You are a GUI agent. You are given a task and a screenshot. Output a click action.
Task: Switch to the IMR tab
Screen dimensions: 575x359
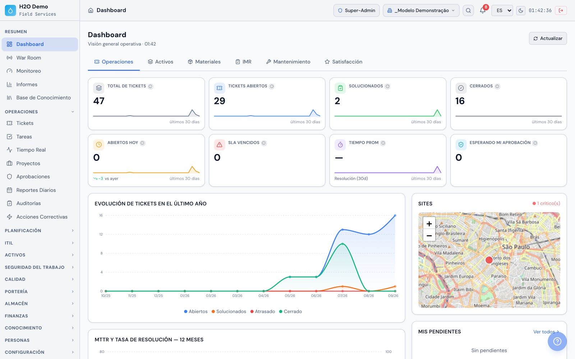[x=243, y=62]
